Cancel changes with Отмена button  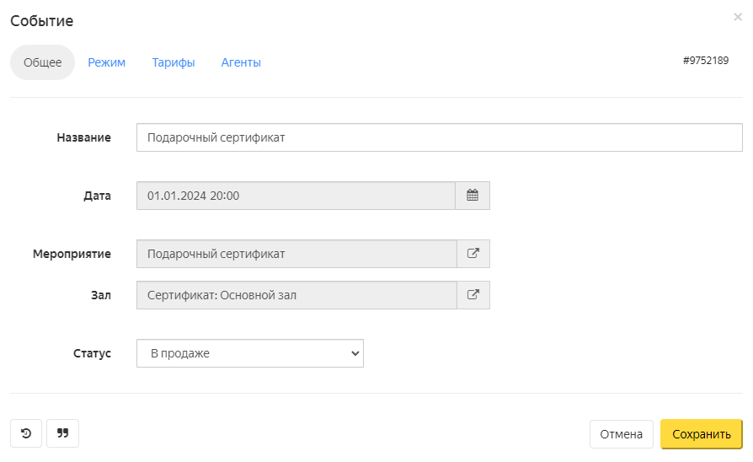[621, 434]
